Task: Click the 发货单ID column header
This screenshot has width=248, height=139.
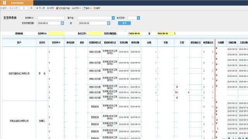Action: [x=56, y=42]
